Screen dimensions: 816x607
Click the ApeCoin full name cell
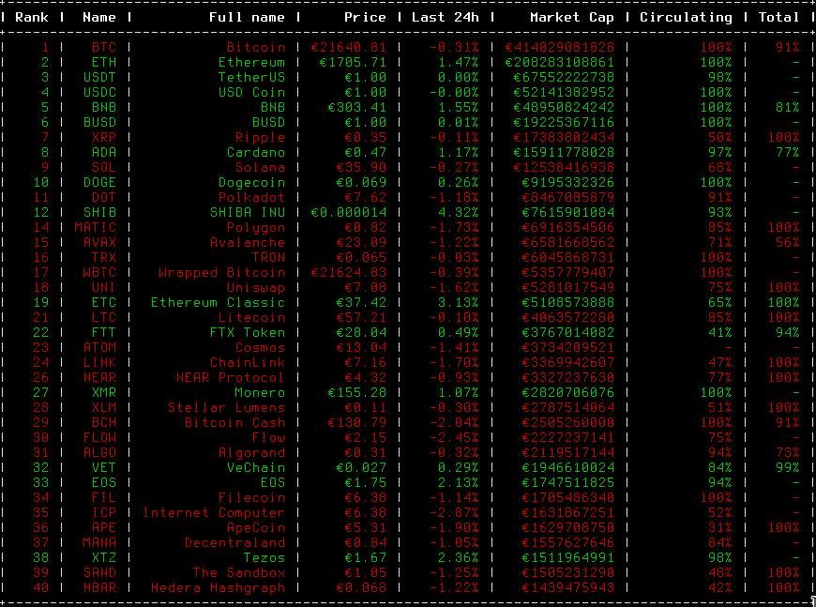255,528
